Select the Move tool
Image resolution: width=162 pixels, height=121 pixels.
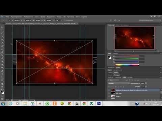[2, 27]
